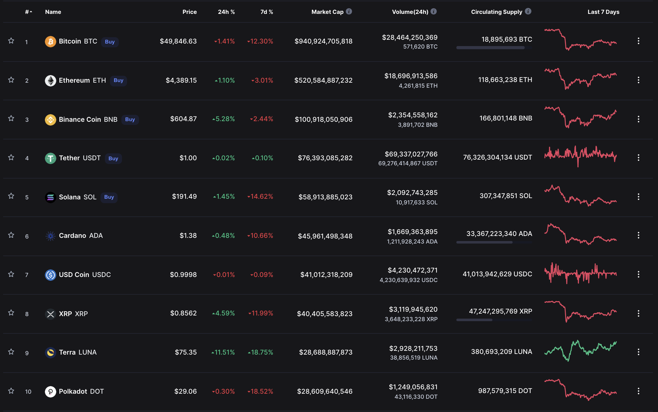The height and width of the screenshot is (412, 658).
Task: Click the Solana logo icon
Action: [x=50, y=197]
